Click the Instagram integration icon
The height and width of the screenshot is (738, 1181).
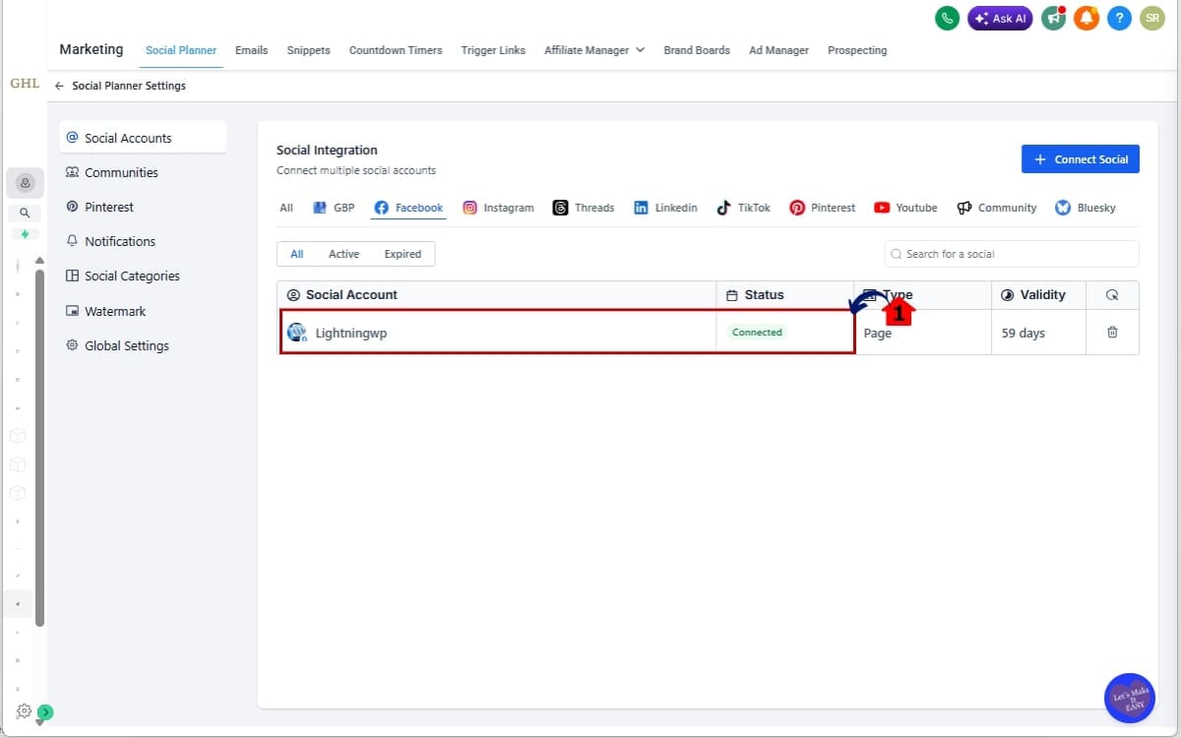(469, 208)
